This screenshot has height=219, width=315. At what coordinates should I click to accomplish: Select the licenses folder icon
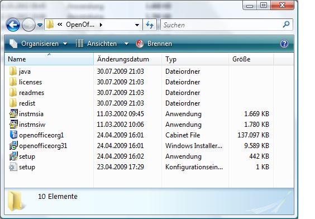pyautogui.click(x=13, y=82)
